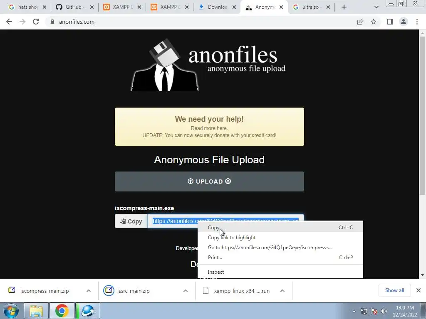Toggle the browser side panel icon
The width and height of the screenshot is (426, 319).
[x=390, y=22]
